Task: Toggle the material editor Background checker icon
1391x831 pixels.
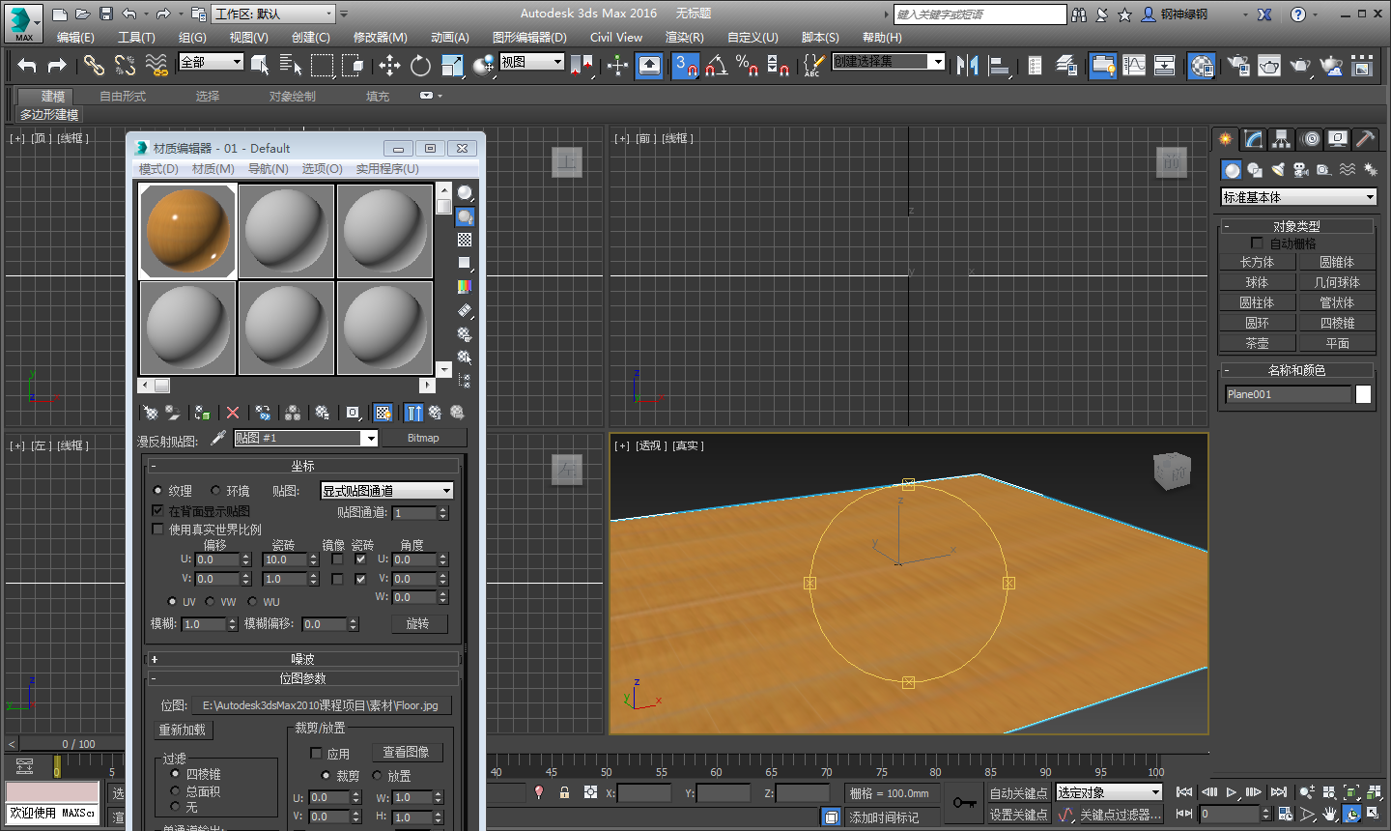Action: click(465, 240)
